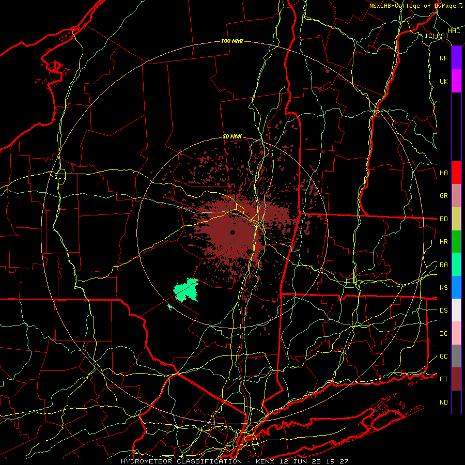Click the BD legend label
465x465 pixels.
pyautogui.click(x=443, y=219)
